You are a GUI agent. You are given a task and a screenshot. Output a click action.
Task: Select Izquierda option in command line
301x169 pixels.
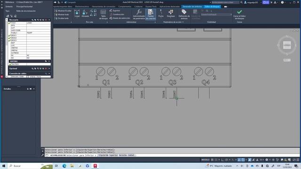click(103, 155)
